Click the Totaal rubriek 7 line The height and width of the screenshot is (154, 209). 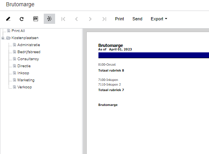tap(111, 90)
